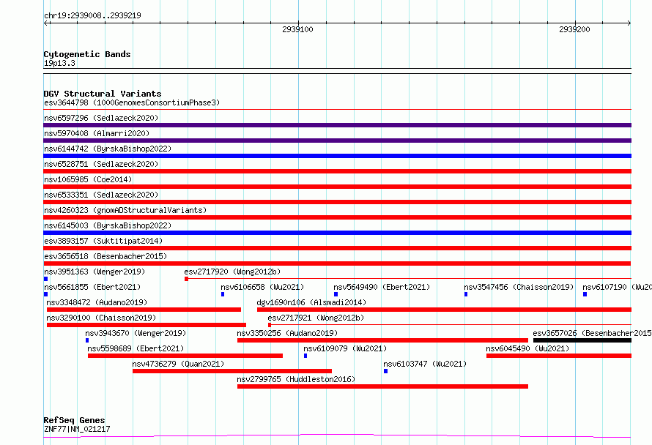
Task: Open nsv4260323 (gnomADStructuralVariants) label
Action: pyautogui.click(x=125, y=210)
